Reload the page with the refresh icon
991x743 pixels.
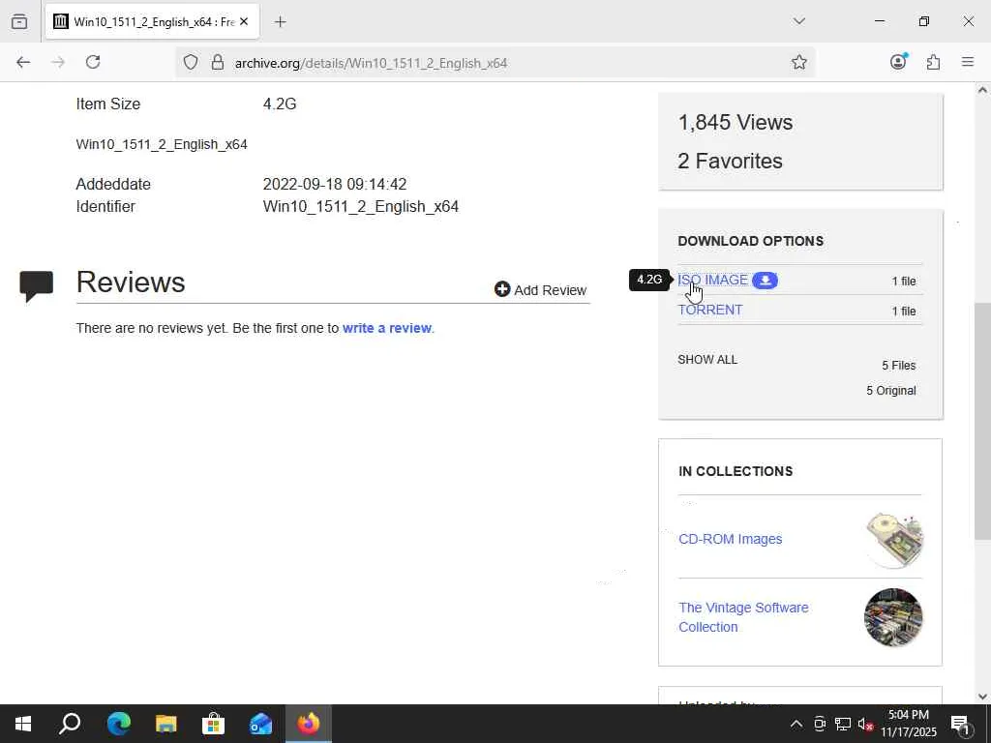coord(93,62)
